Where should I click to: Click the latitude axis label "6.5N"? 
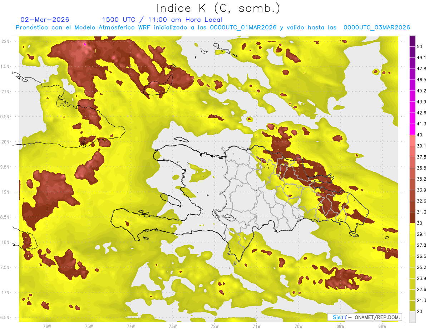(x=5, y=317)
